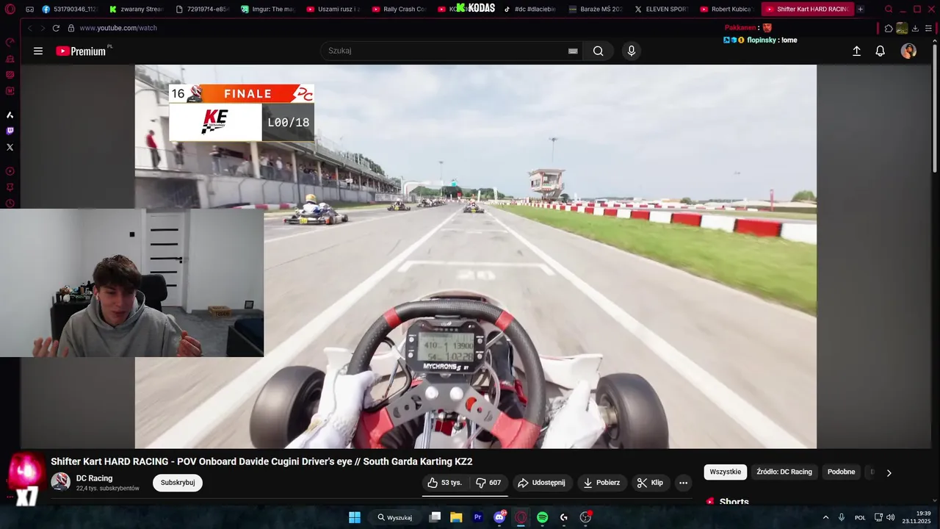The height and width of the screenshot is (529, 940).
Task: Search tabs icon in Opera title bar
Action: [x=889, y=10]
